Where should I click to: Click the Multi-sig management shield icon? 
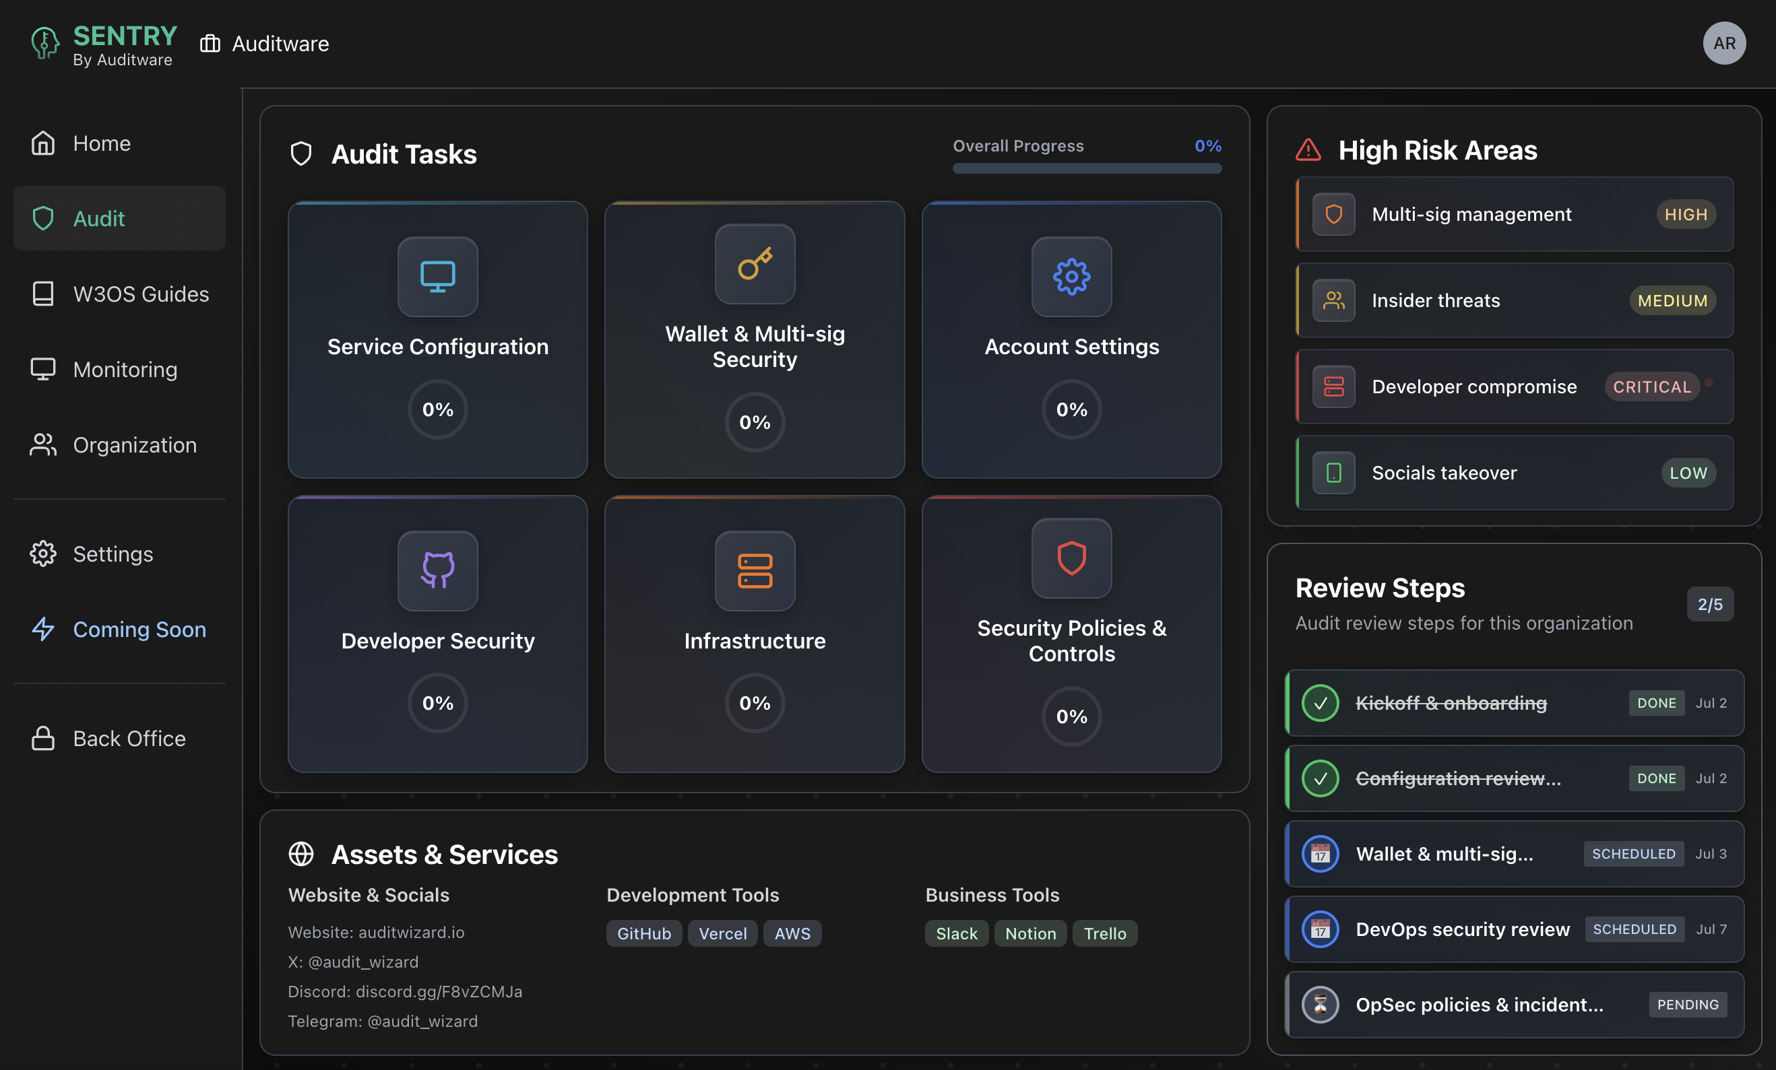(x=1333, y=214)
